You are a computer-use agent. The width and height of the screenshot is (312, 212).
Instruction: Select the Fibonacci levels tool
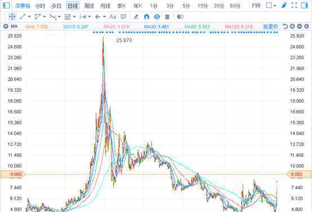tap(68, 17)
